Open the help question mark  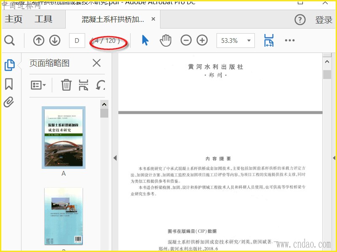[300, 20]
